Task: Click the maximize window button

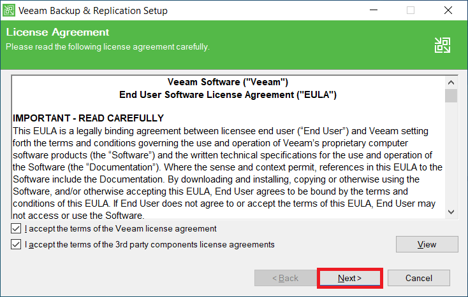Action: tap(411, 10)
